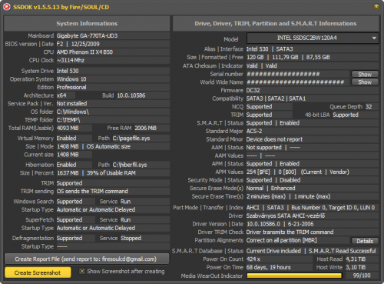
Task: Select BIOS date 12/25/2009
Action: click(85, 44)
